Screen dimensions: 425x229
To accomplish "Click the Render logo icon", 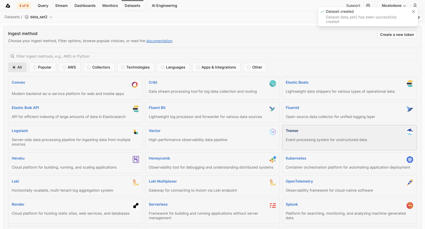I will (x=136, y=206).
